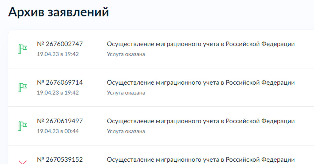Click green flag icon for application 2670619497

pos(23,126)
